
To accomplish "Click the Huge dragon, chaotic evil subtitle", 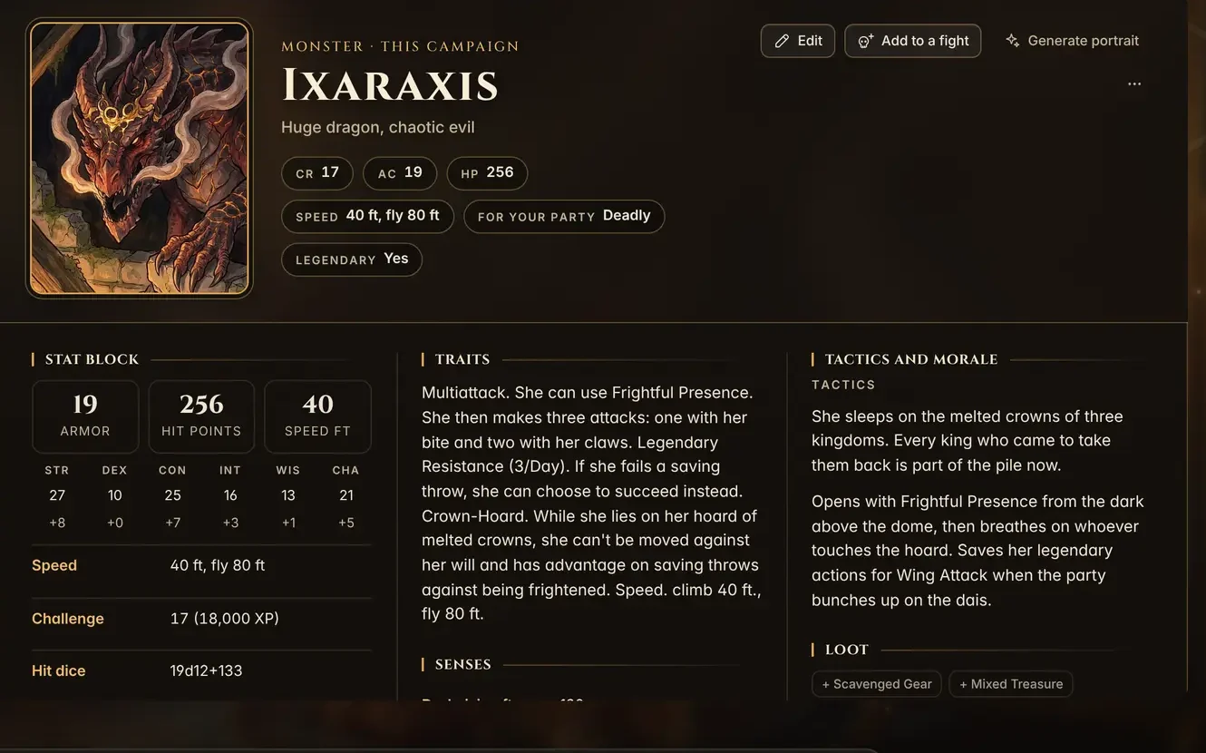I will tap(378, 127).
